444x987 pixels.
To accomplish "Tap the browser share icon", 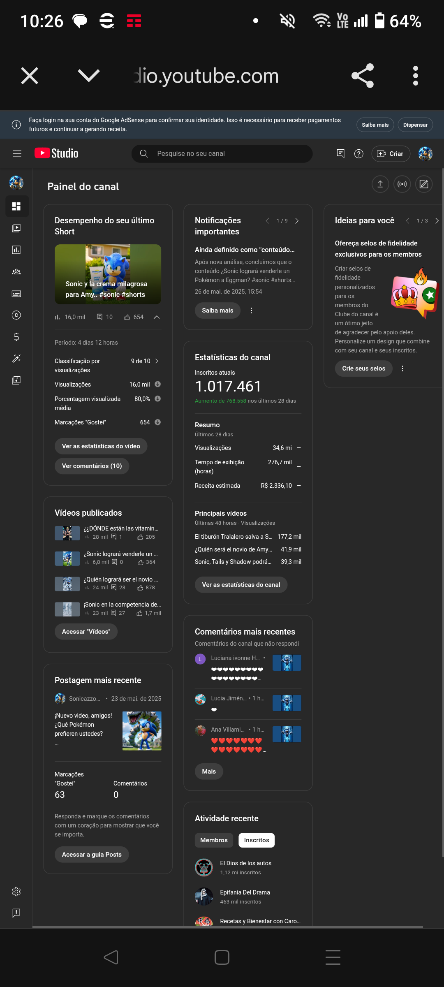I will coord(363,76).
